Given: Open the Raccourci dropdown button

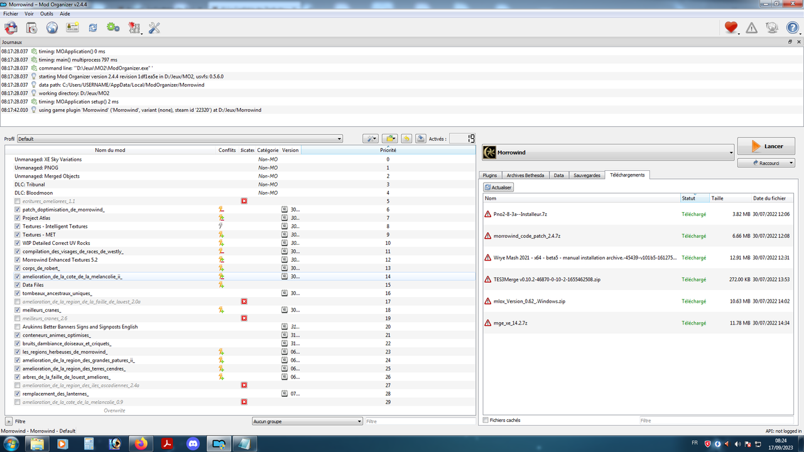Looking at the screenshot, I should pyautogui.click(x=766, y=163).
